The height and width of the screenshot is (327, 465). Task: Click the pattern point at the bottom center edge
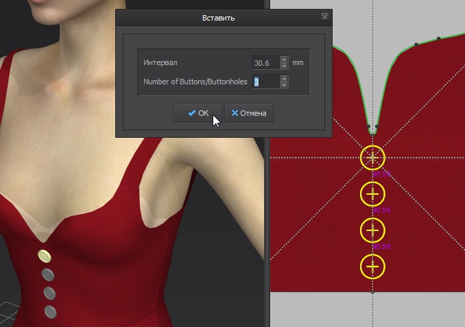372,291
